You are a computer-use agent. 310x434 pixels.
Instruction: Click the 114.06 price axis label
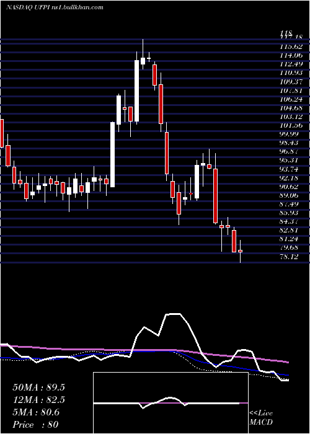(x=291, y=55)
